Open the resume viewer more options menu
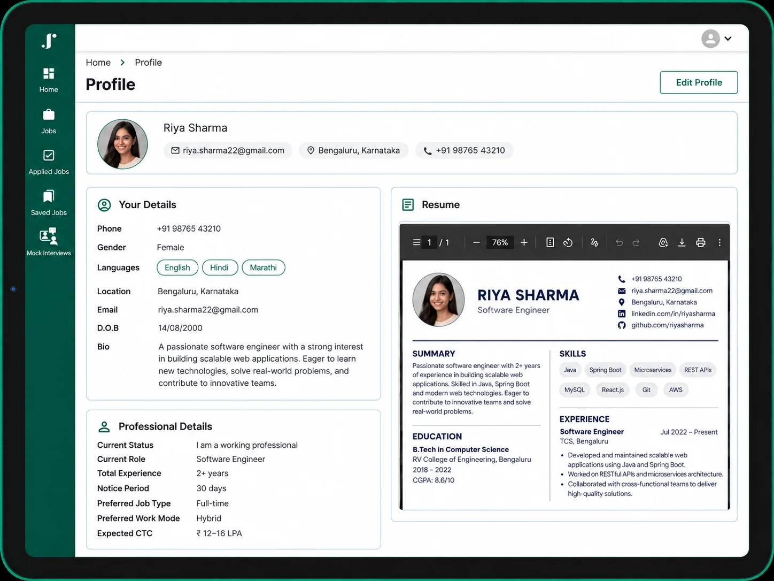The image size is (774, 581). click(x=719, y=242)
